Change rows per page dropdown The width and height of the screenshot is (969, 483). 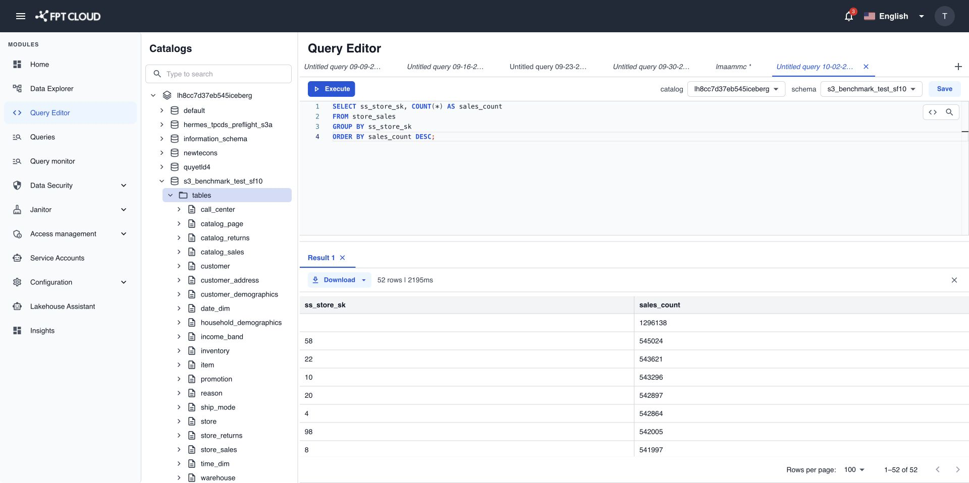point(854,469)
